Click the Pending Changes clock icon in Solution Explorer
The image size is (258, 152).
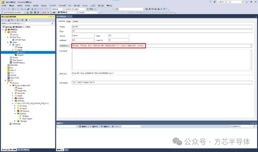point(18,20)
